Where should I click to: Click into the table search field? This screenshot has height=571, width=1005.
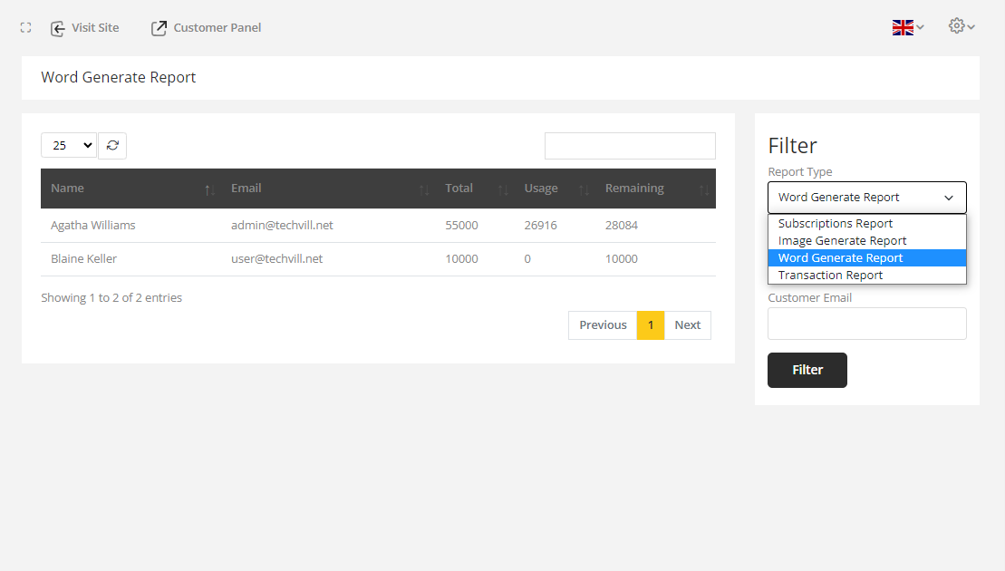click(x=630, y=146)
